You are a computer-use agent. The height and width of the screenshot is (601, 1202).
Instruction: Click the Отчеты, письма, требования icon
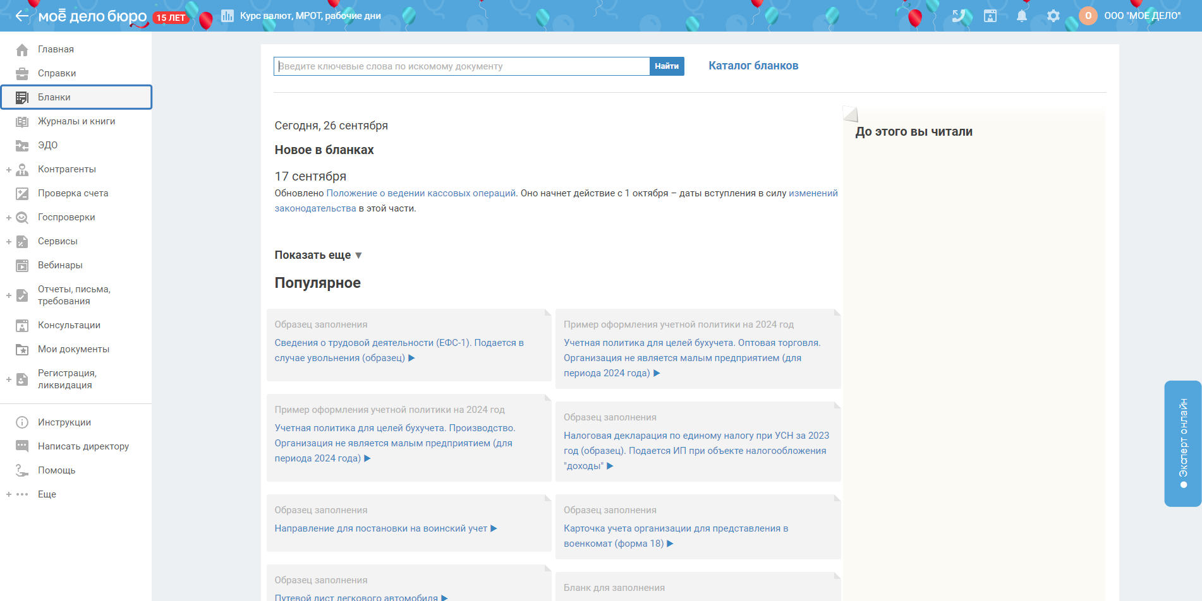coord(22,295)
